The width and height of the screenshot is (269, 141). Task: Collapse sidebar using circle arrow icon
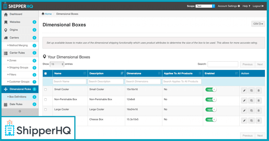pos(20,111)
